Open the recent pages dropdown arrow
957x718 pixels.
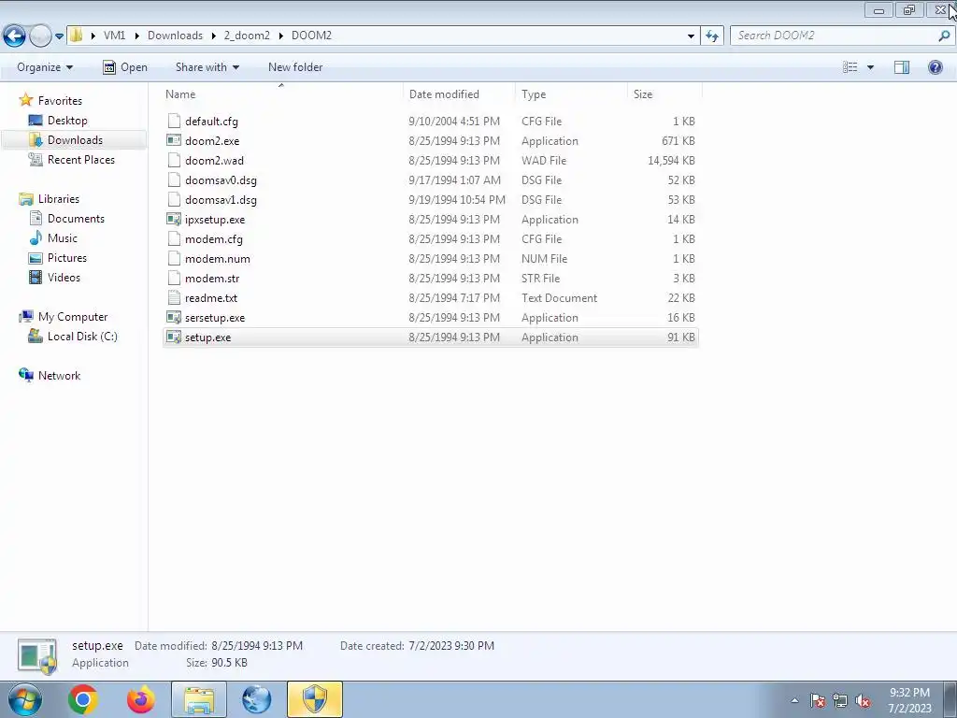(x=59, y=36)
